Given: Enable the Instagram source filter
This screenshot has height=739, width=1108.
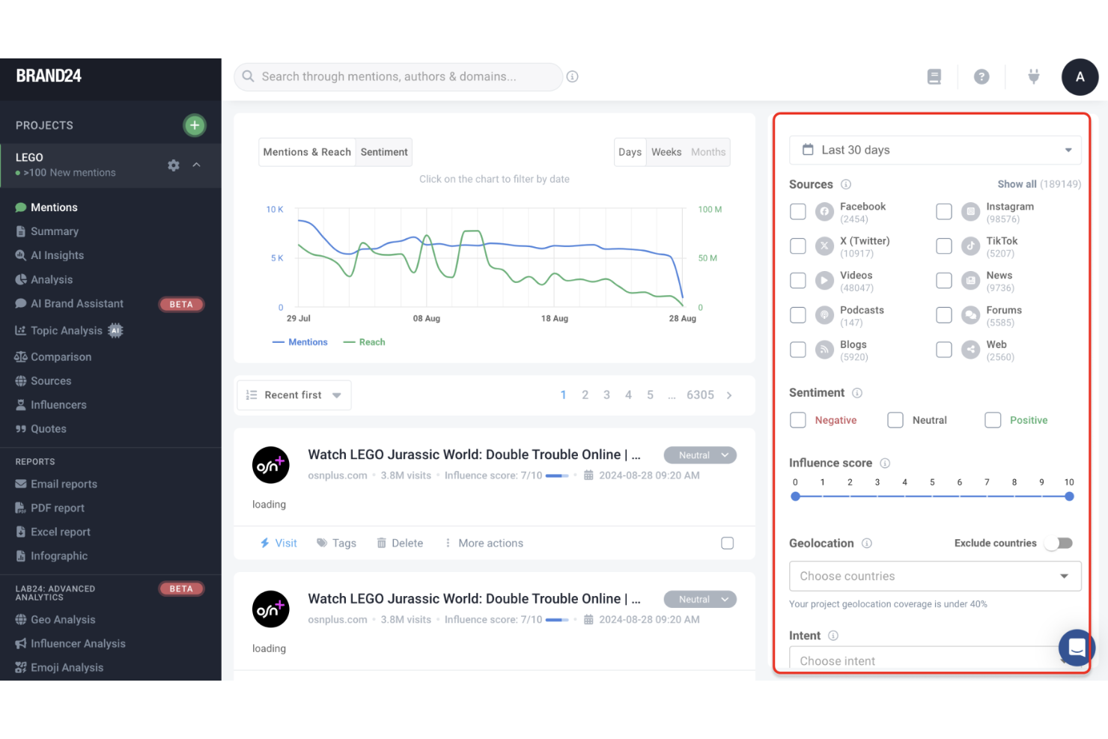Looking at the screenshot, I should coord(943,211).
